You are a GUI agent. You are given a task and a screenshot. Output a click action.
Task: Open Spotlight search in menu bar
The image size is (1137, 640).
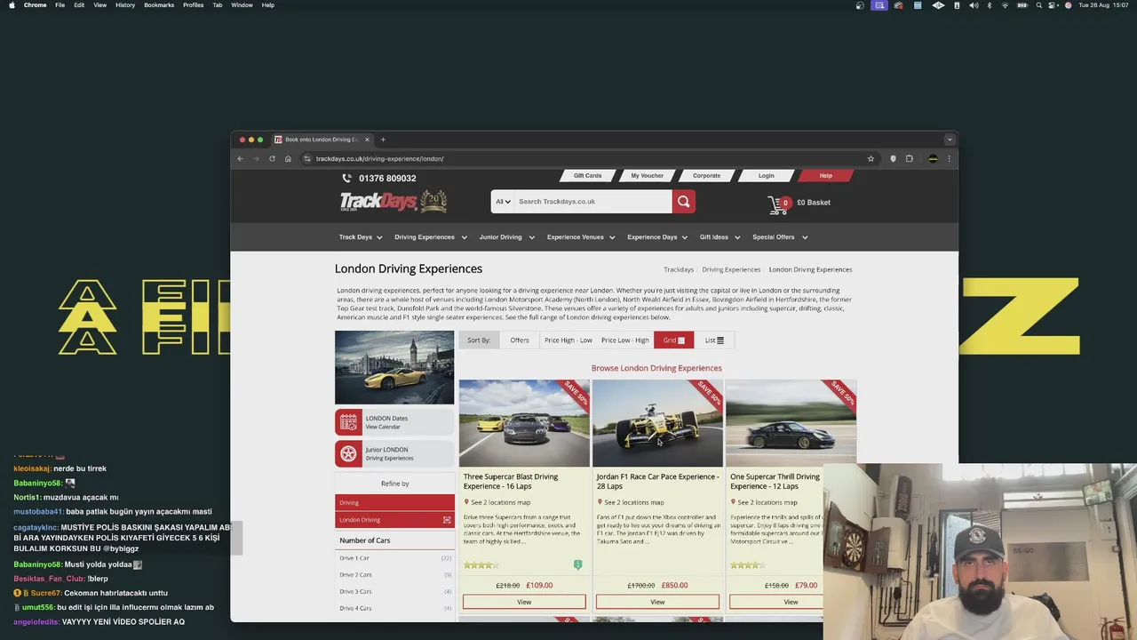point(1039,5)
